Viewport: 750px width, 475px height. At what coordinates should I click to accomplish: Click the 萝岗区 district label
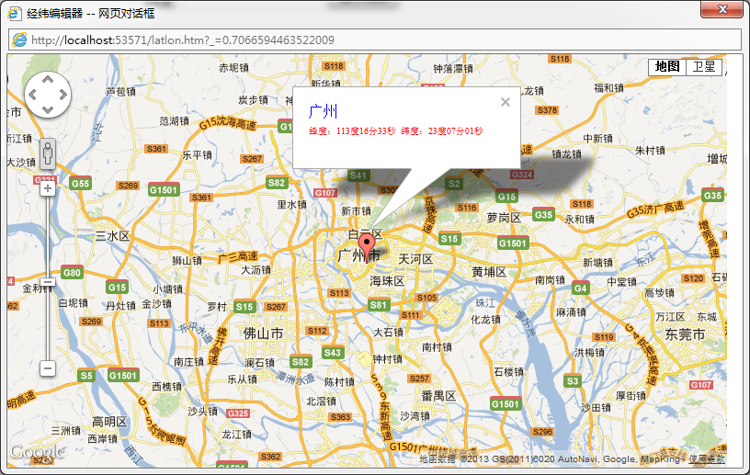coord(504,218)
